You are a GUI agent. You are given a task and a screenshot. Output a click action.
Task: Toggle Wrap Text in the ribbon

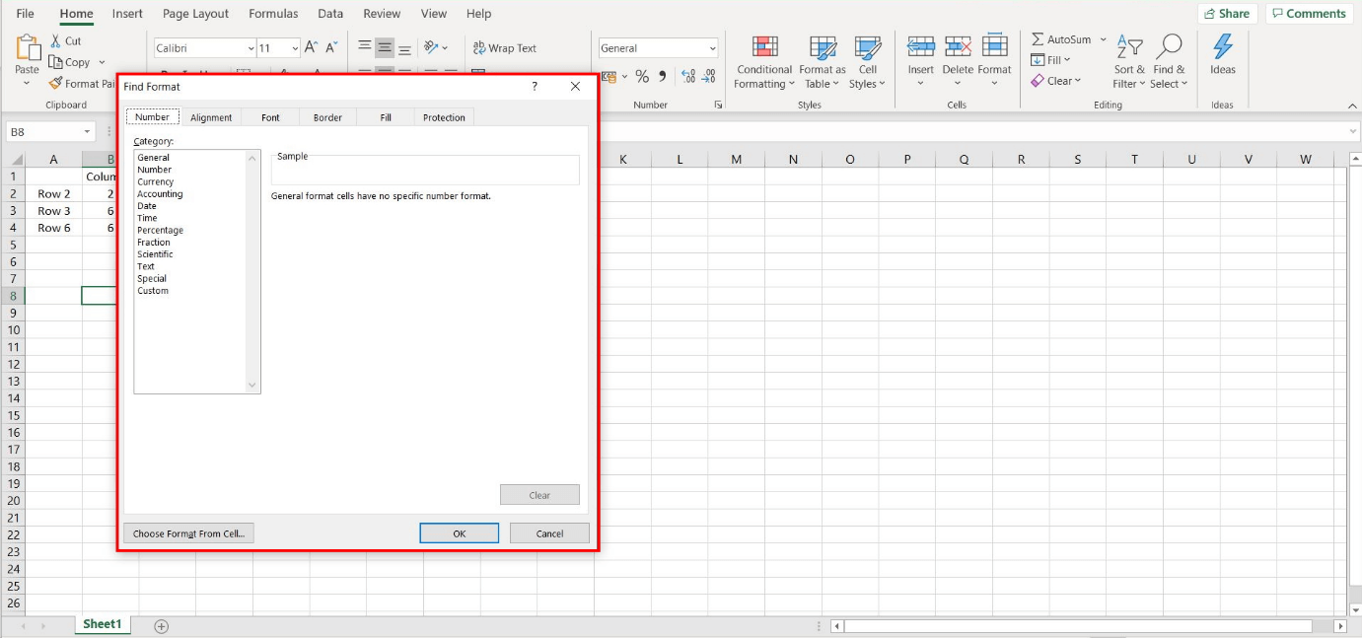pyautogui.click(x=505, y=47)
